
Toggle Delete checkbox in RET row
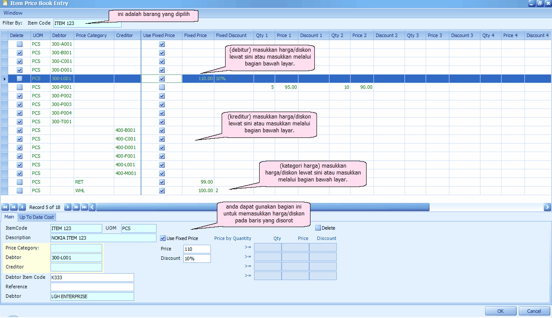pos(19,182)
